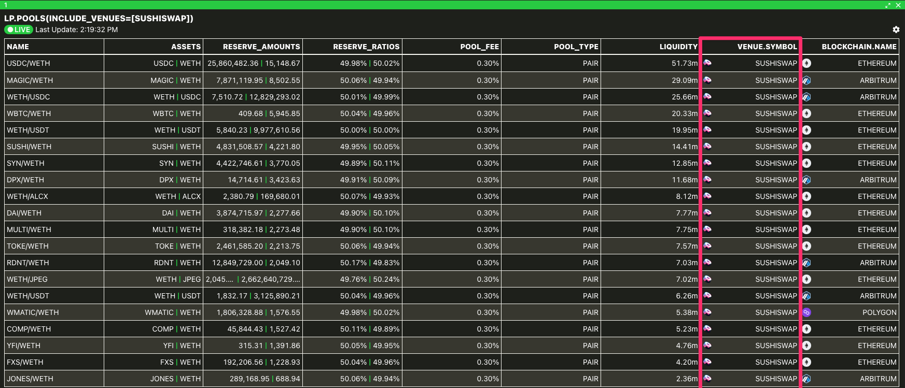The width and height of the screenshot is (905, 388).
Task: Click the 2.36m liquidity value
Action: coord(687,379)
